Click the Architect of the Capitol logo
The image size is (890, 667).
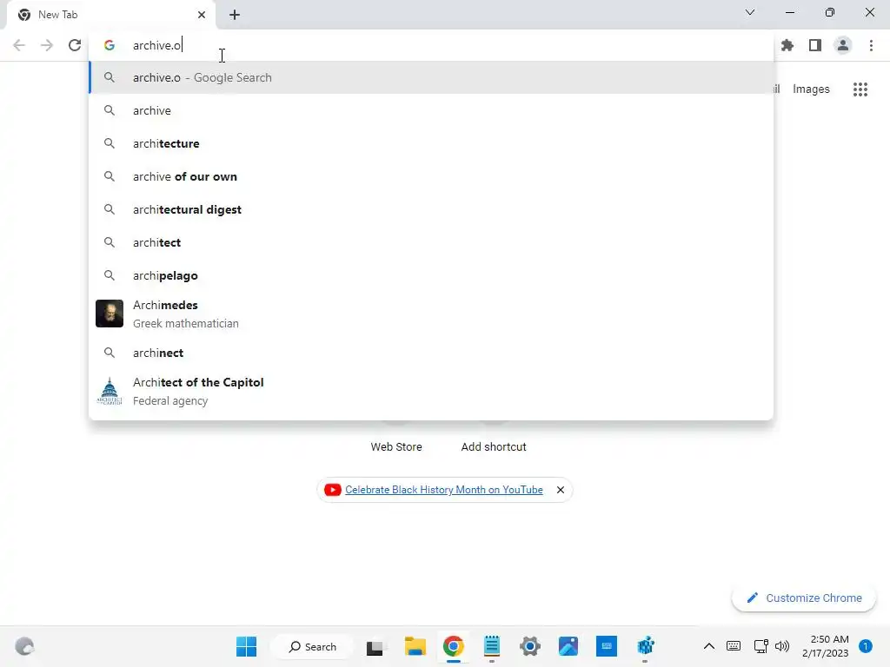[110, 392]
